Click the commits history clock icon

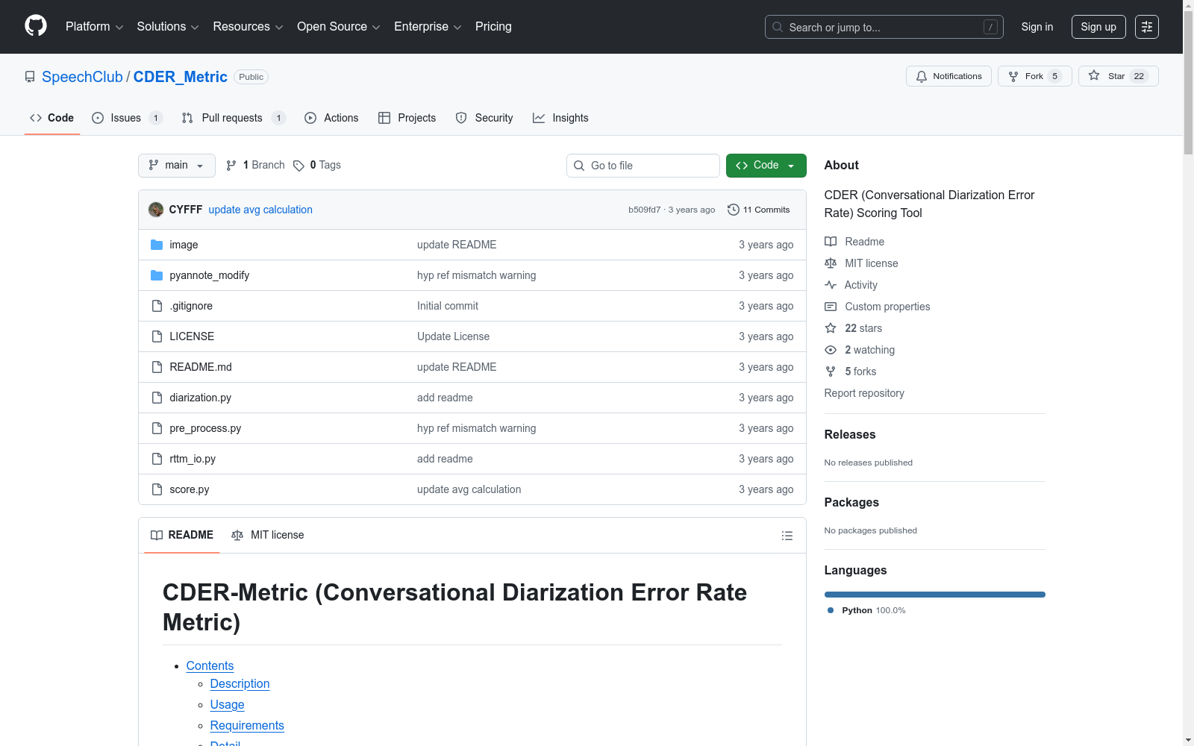[733, 210]
